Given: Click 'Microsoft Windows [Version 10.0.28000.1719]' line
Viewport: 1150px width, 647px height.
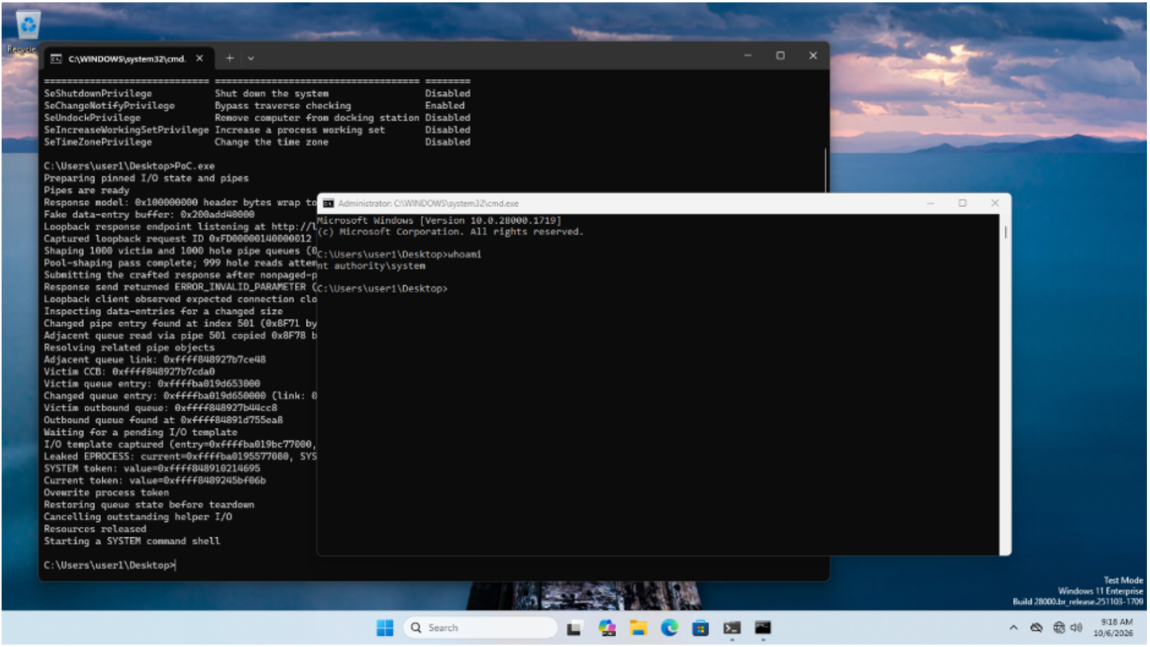Looking at the screenshot, I should click(439, 220).
